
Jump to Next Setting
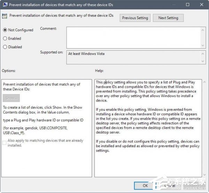click(x=169, y=18)
